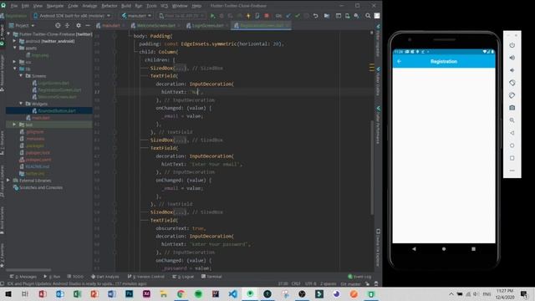
Task: Open the Project view dropdown
Action: pos(22,25)
